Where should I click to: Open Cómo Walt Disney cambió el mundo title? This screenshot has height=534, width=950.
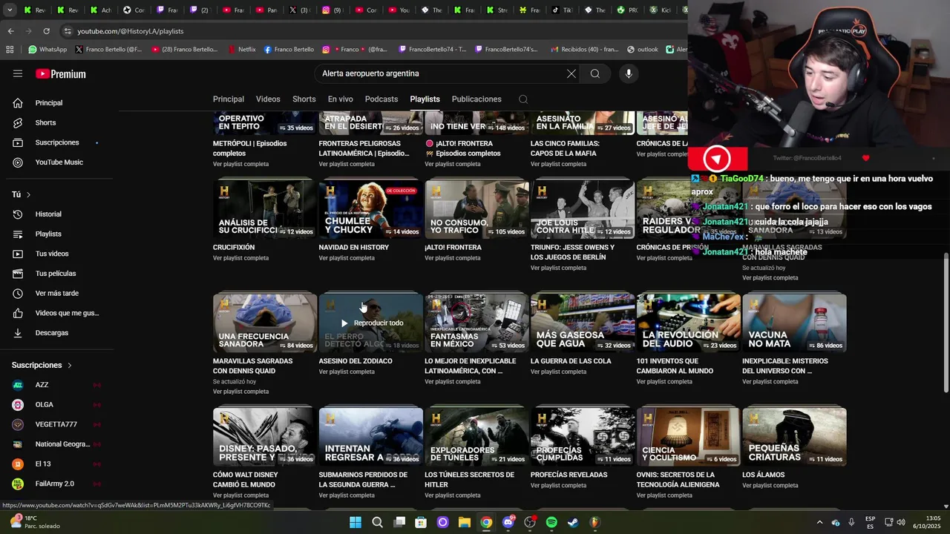246,480
